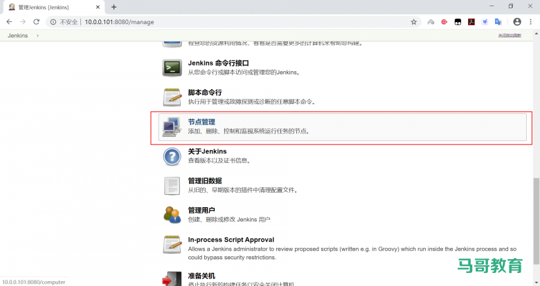Open the 节点管理 link

(201, 122)
